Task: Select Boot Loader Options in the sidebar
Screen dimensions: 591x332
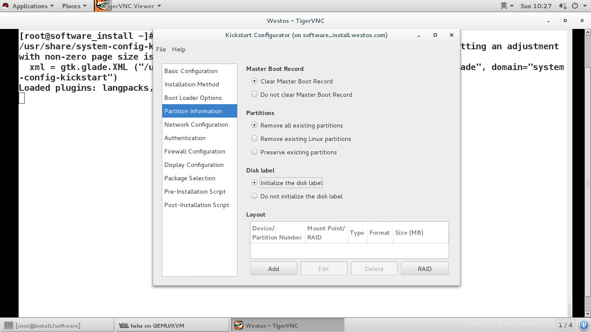Action: (x=199, y=98)
